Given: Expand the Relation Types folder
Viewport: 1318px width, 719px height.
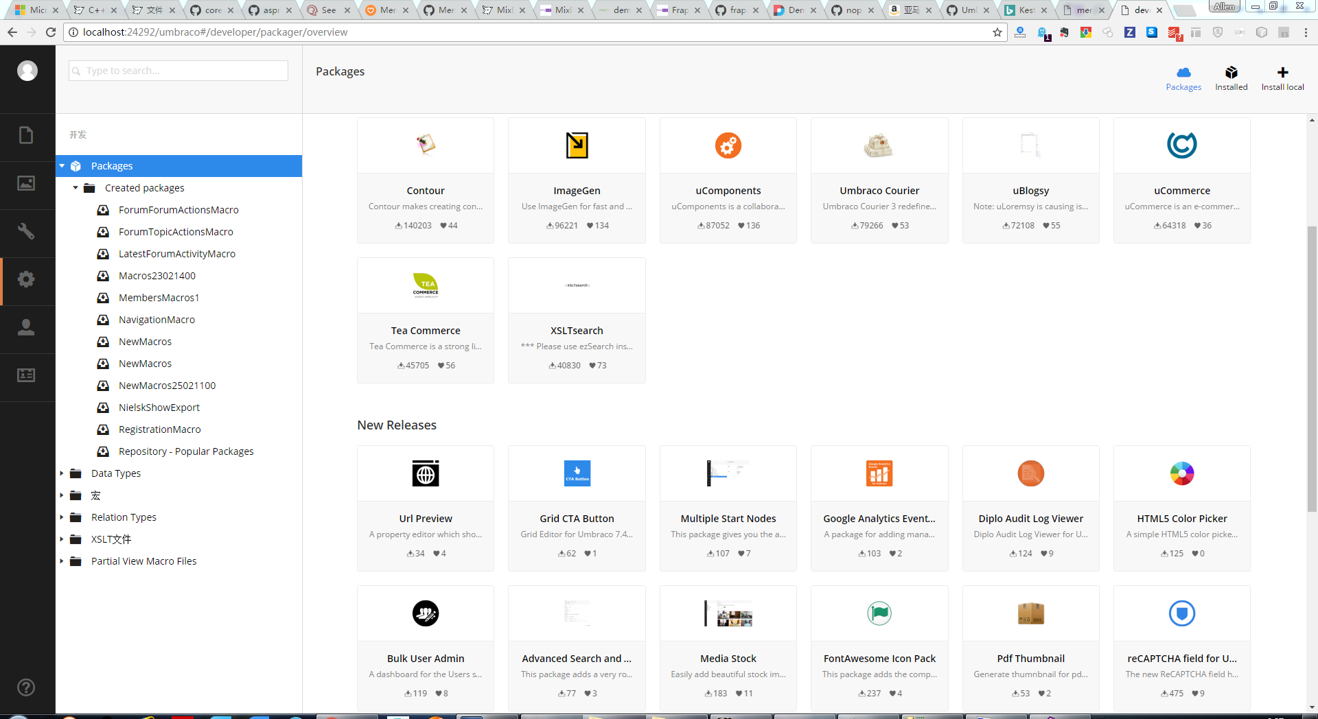Looking at the screenshot, I should coord(62,517).
